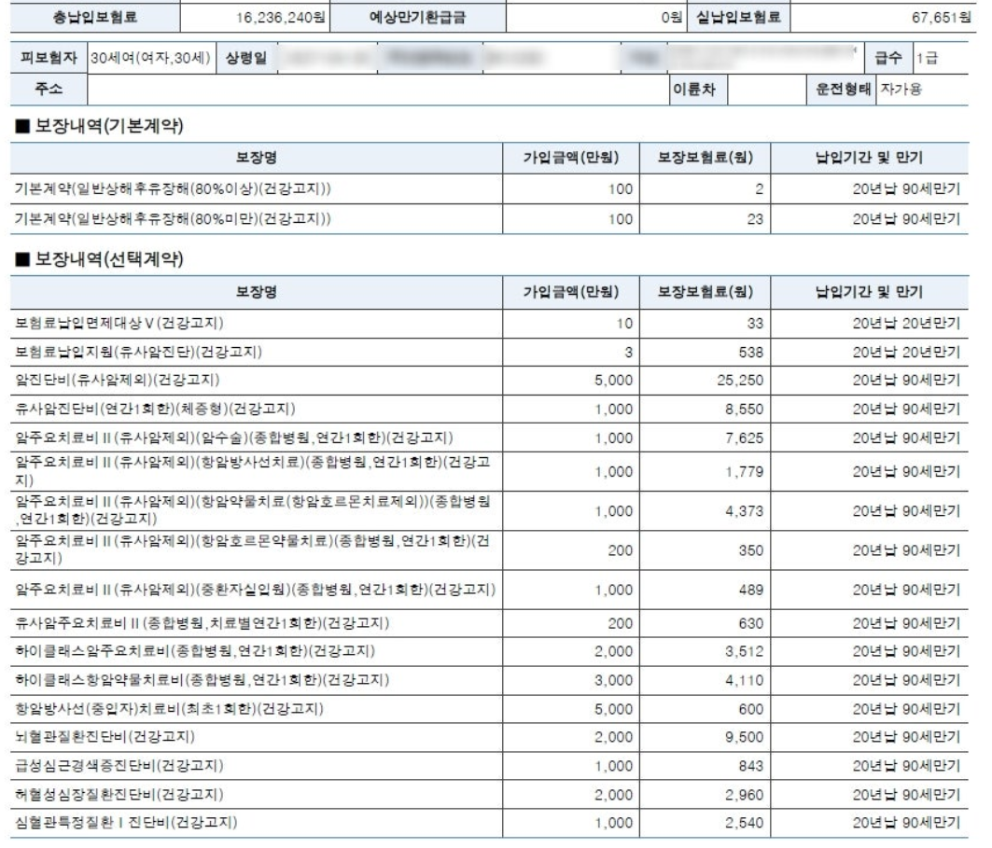Image resolution: width=992 pixels, height=848 pixels.
Task: Select the "뇌혈관질환진단비(건강고지)" coverage name
Action: 105,737
